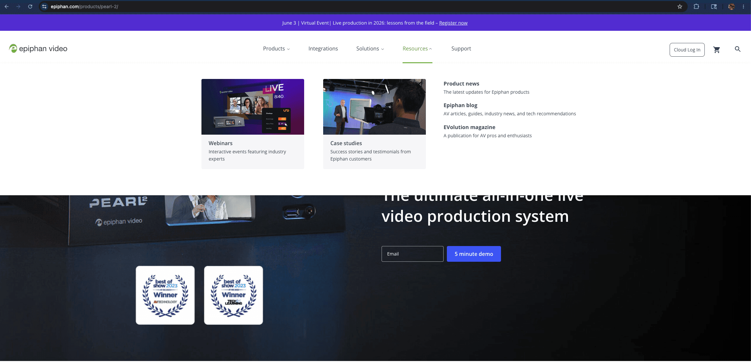Image resolution: width=751 pixels, height=362 pixels.
Task: Bookmark this page with the star icon
Action: pyautogui.click(x=680, y=7)
